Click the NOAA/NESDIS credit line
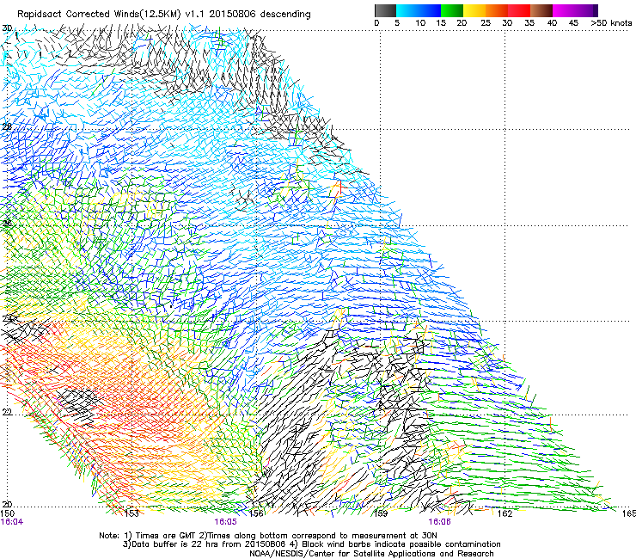Screen dimensions: 636x559 coord(371,554)
